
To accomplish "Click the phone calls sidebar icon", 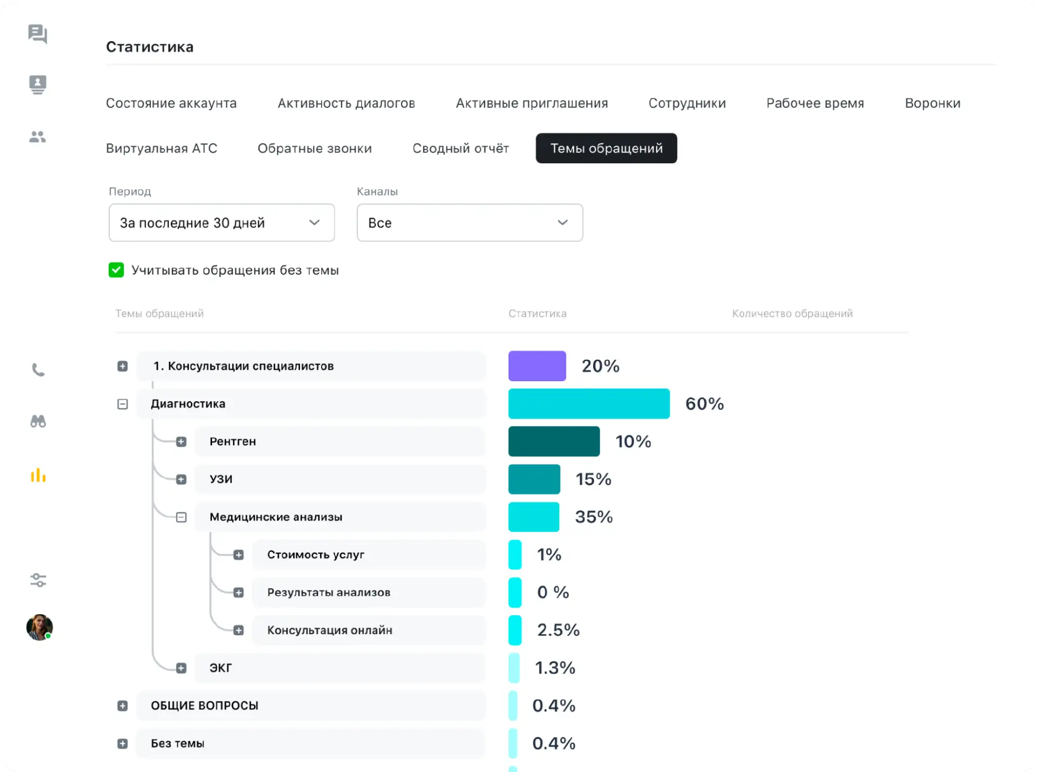I will click(38, 370).
